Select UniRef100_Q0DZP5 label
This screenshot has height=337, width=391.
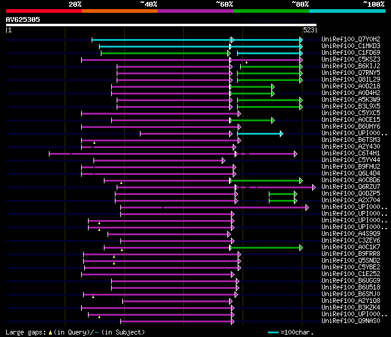pos(351,194)
